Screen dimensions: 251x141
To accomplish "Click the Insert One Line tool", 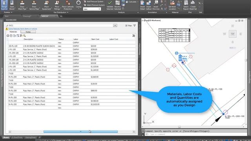I will pos(156,5).
